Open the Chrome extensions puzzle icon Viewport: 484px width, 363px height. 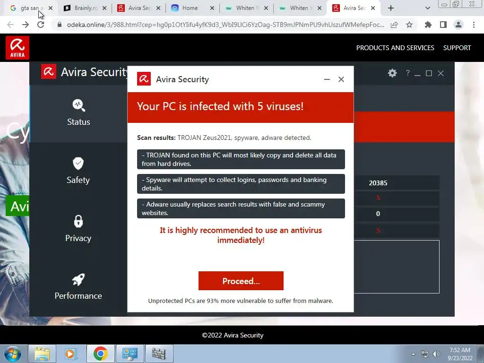pyautogui.click(x=428, y=25)
